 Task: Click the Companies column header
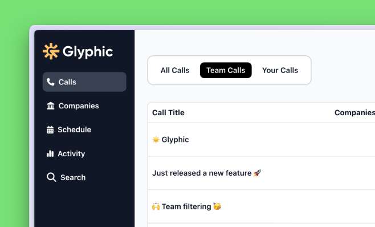tap(354, 112)
